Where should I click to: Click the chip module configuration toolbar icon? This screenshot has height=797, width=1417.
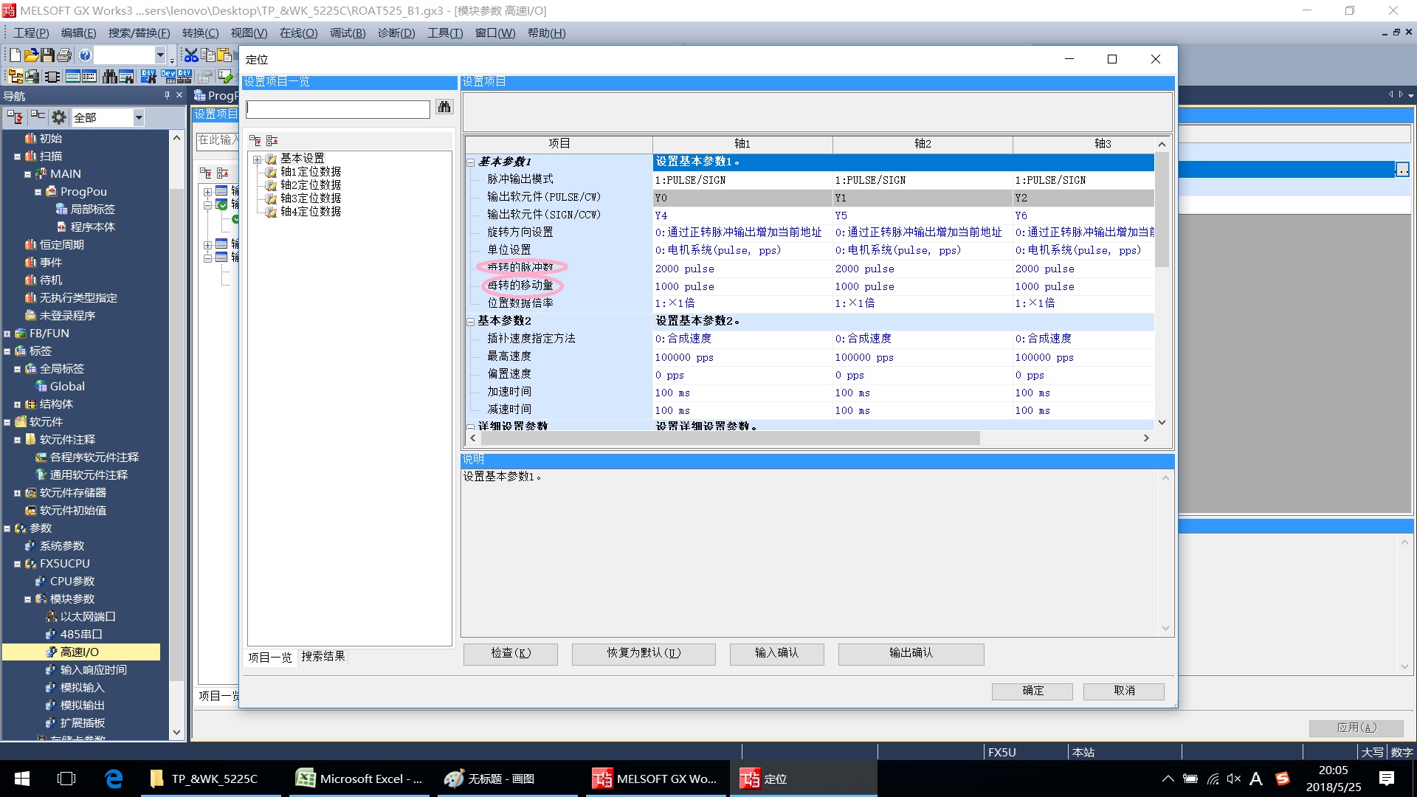(52, 77)
